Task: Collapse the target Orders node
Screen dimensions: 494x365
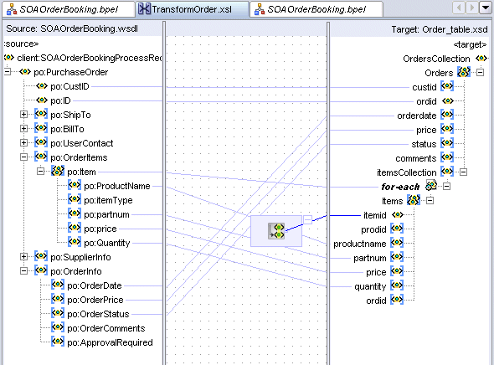Action: pos(480,73)
